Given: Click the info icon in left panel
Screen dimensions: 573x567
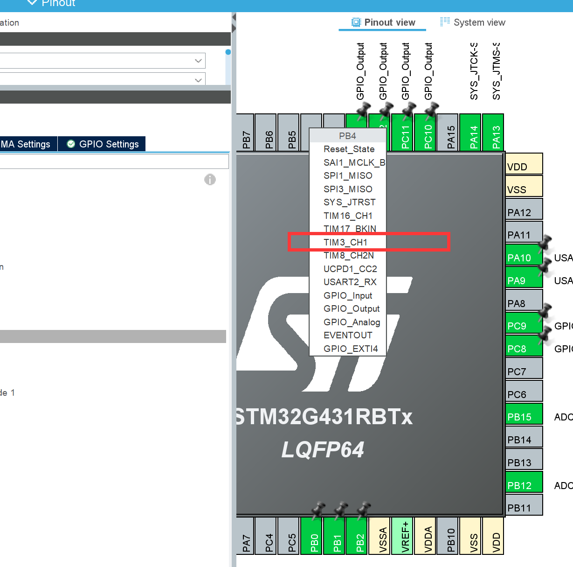Looking at the screenshot, I should [210, 180].
